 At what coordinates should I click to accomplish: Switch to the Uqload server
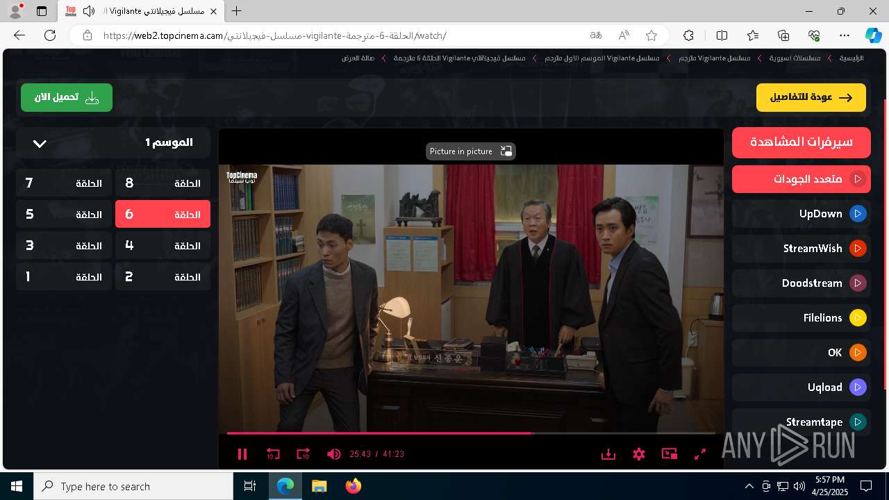tap(801, 387)
